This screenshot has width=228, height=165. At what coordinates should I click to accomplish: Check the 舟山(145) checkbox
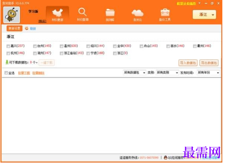[141, 46]
